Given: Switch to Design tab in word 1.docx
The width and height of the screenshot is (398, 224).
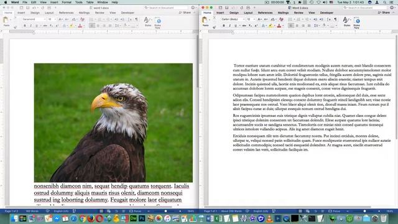Looking at the screenshot, I should [35, 12].
